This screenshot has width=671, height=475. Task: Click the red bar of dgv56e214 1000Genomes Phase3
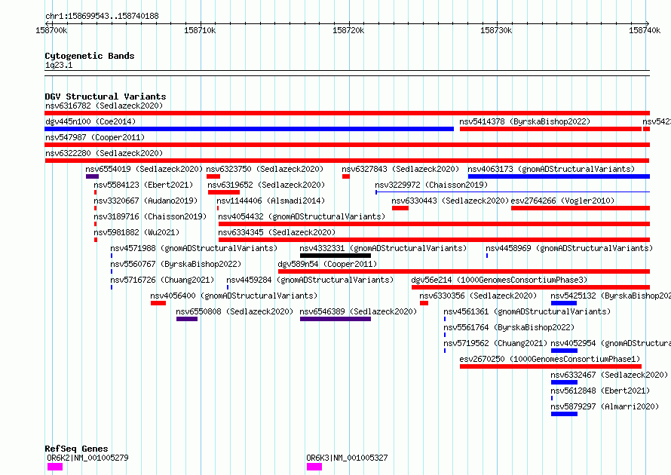(x=531, y=287)
